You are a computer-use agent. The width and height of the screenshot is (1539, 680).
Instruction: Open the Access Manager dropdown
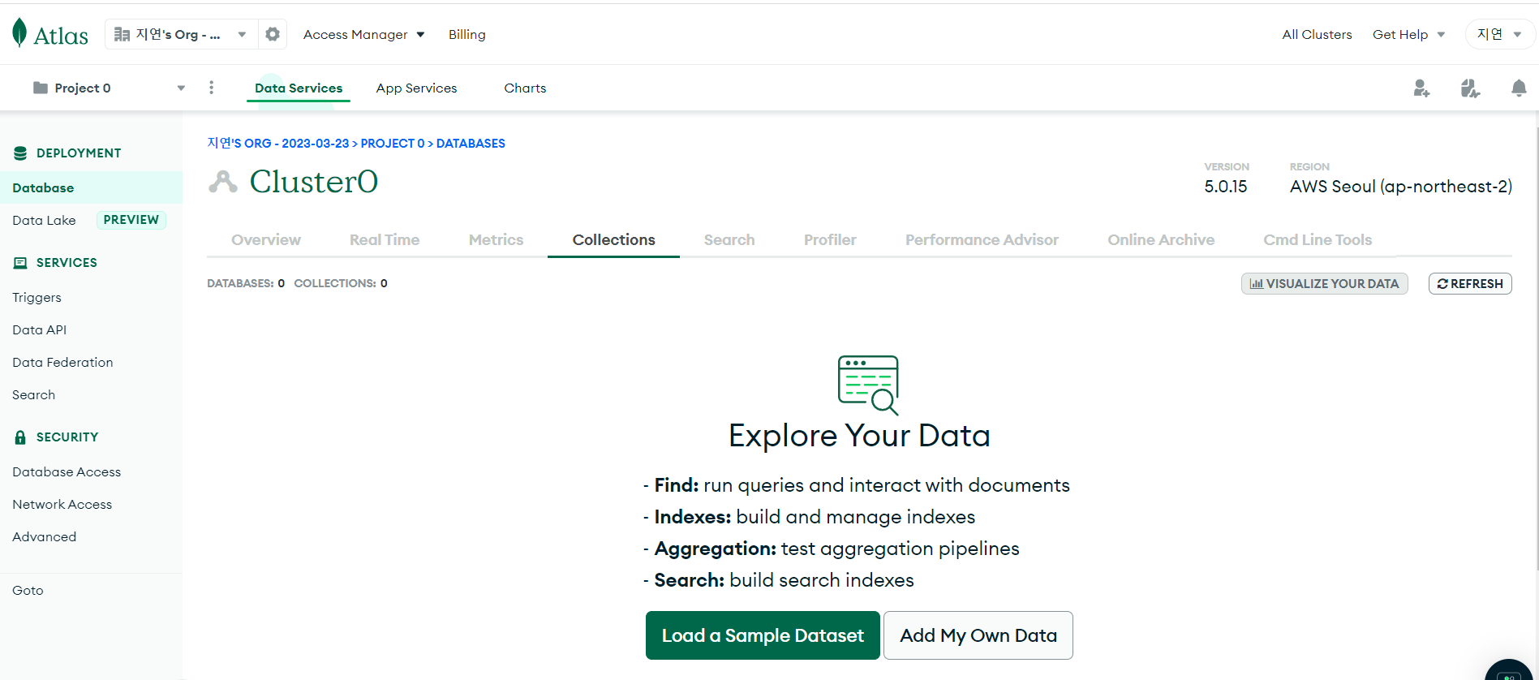(x=363, y=34)
